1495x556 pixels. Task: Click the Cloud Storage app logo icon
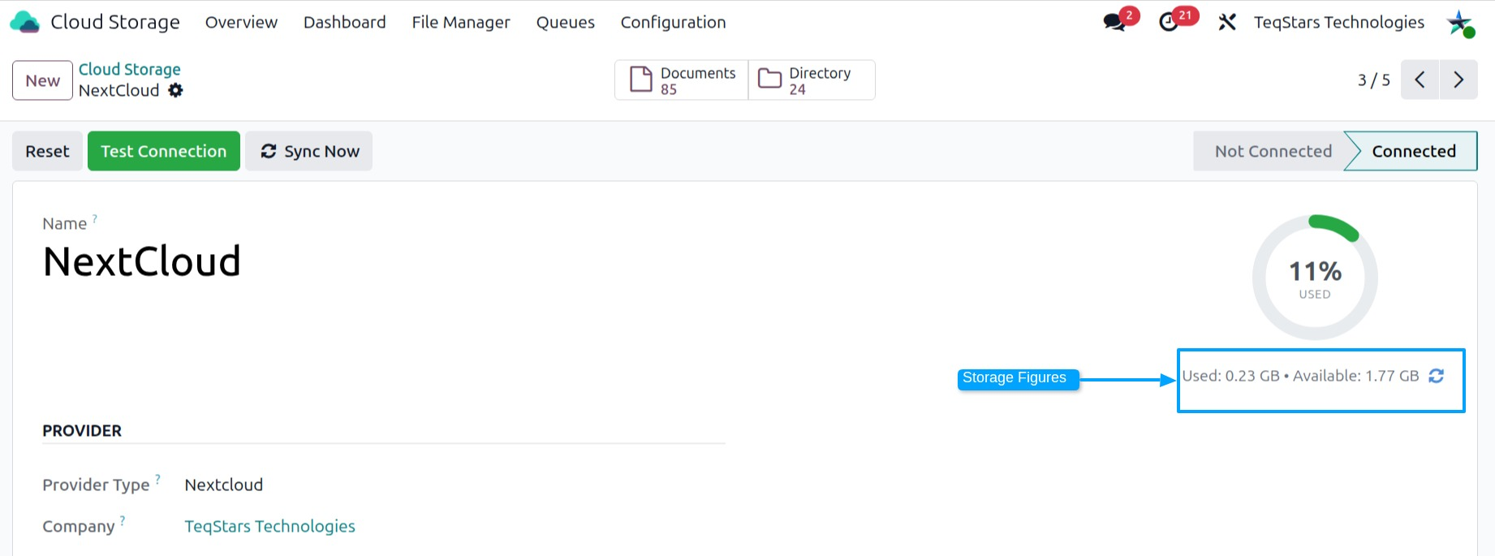click(24, 22)
